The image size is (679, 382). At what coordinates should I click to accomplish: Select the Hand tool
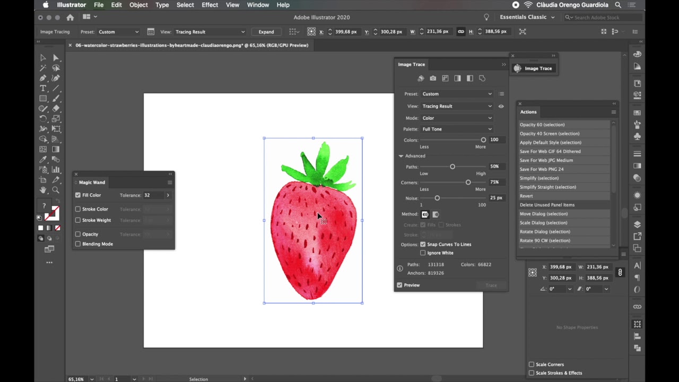click(43, 190)
